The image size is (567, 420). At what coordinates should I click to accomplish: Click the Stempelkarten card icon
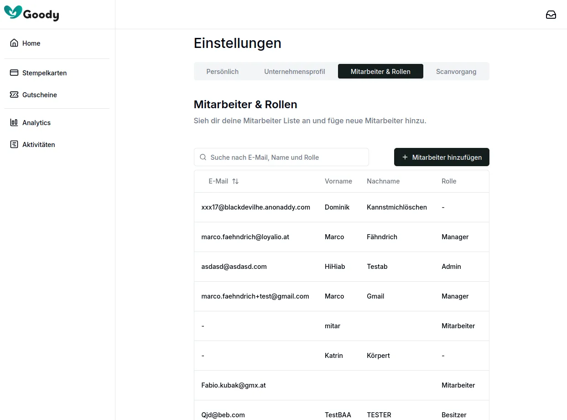[x=14, y=73]
